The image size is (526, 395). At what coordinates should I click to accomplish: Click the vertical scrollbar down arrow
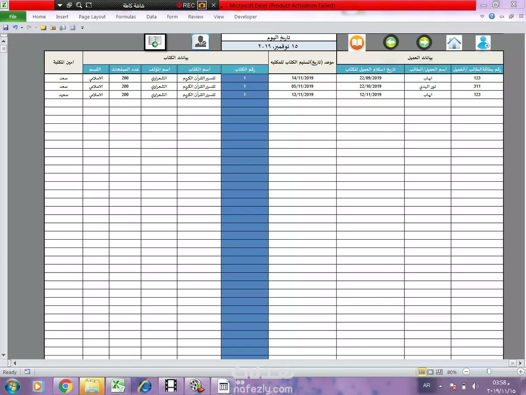click(4, 355)
